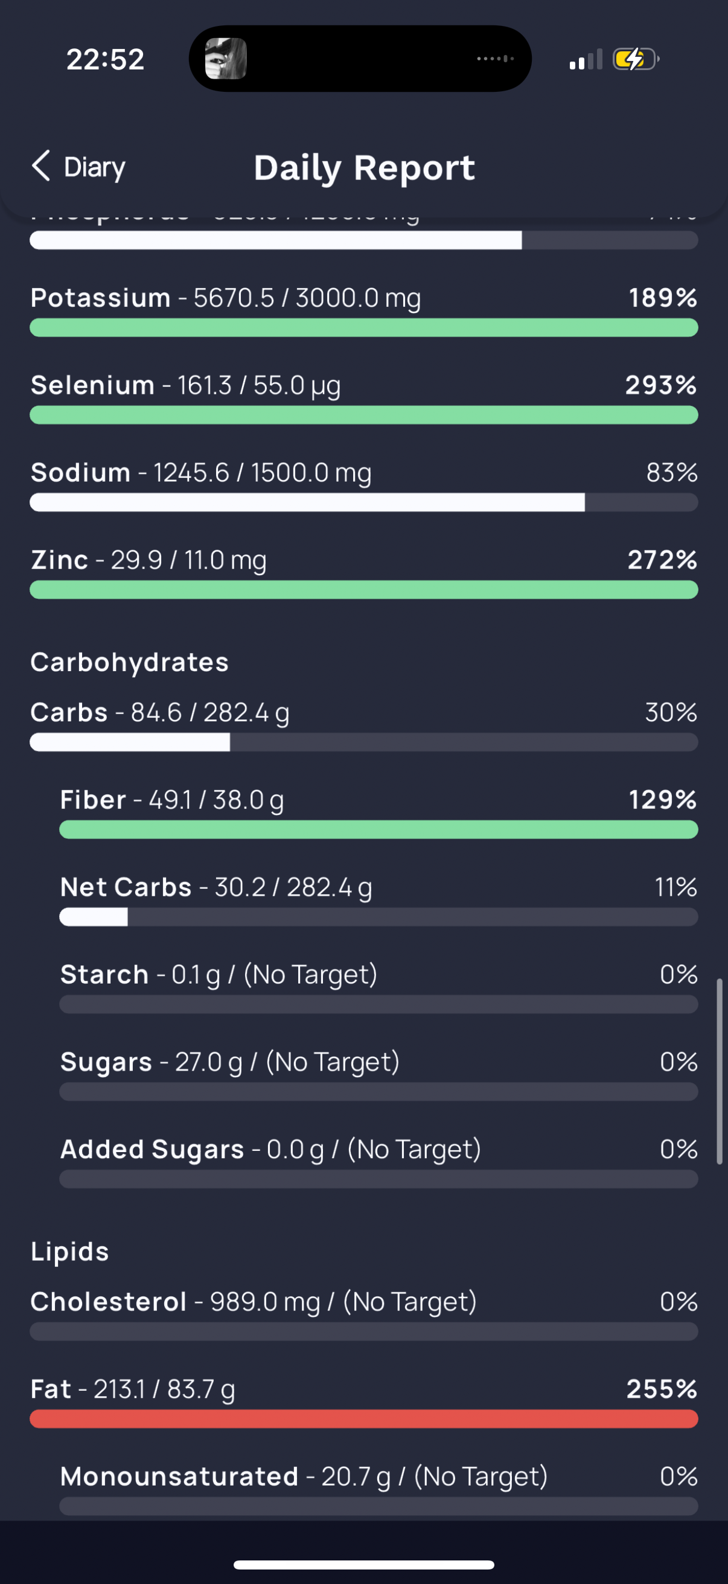The width and height of the screenshot is (728, 1584).
Task: Tap the Lipids section header
Action: coord(70,1251)
